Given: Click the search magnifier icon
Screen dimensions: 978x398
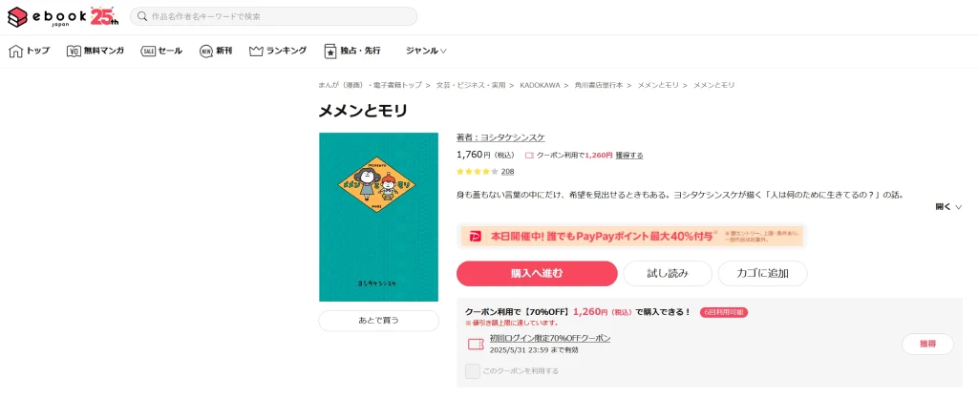Looking at the screenshot, I should (x=143, y=16).
